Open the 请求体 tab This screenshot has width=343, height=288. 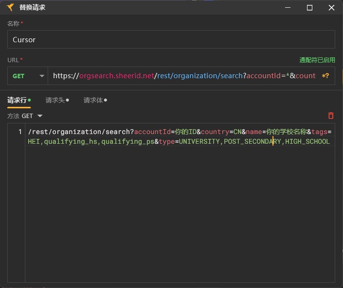click(93, 100)
